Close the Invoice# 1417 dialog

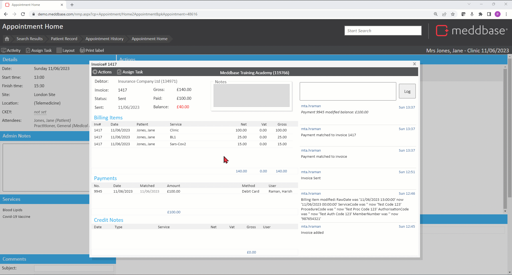tap(414, 64)
